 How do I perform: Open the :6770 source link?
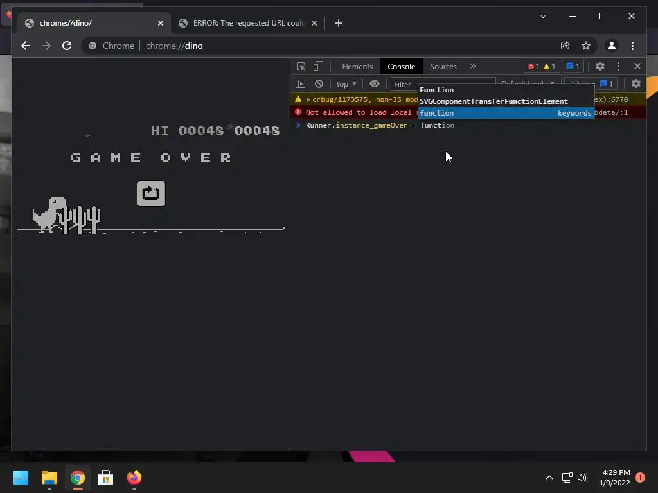coord(612,99)
